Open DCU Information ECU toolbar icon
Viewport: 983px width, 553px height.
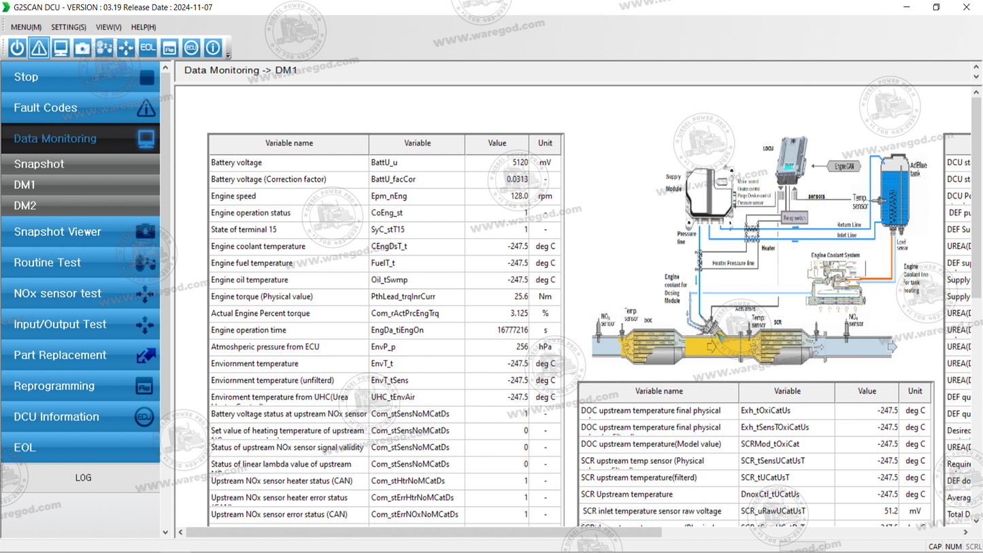[191, 47]
